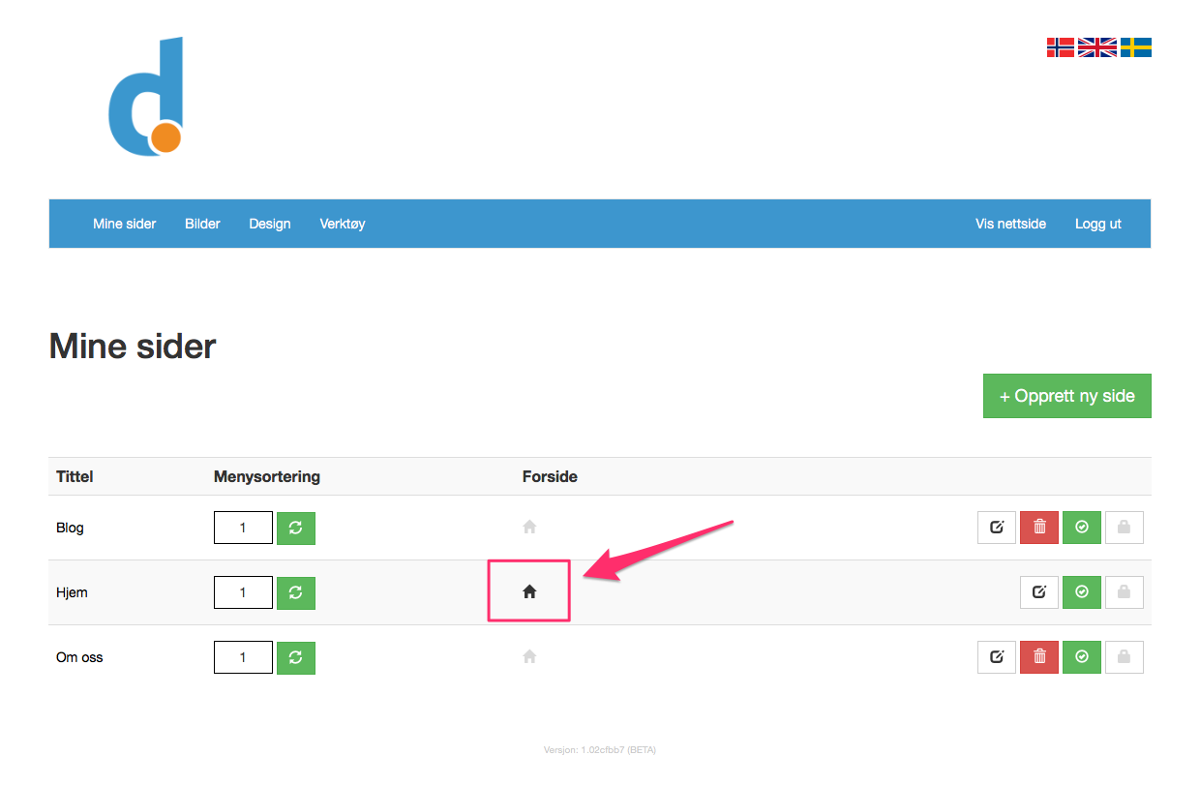Switch language with the British flag
This screenshot has width=1200, height=786.
click(1096, 47)
